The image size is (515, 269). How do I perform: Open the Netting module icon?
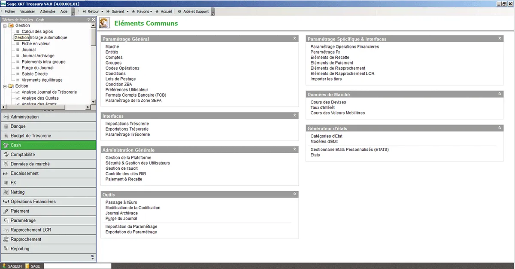tap(6, 192)
